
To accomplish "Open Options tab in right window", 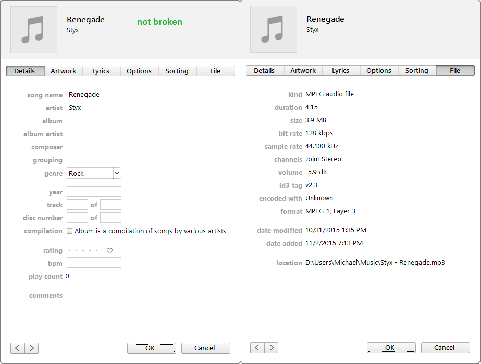I will pos(379,70).
